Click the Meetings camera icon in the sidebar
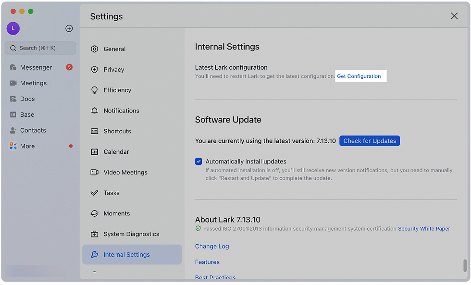 [x=13, y=83]
